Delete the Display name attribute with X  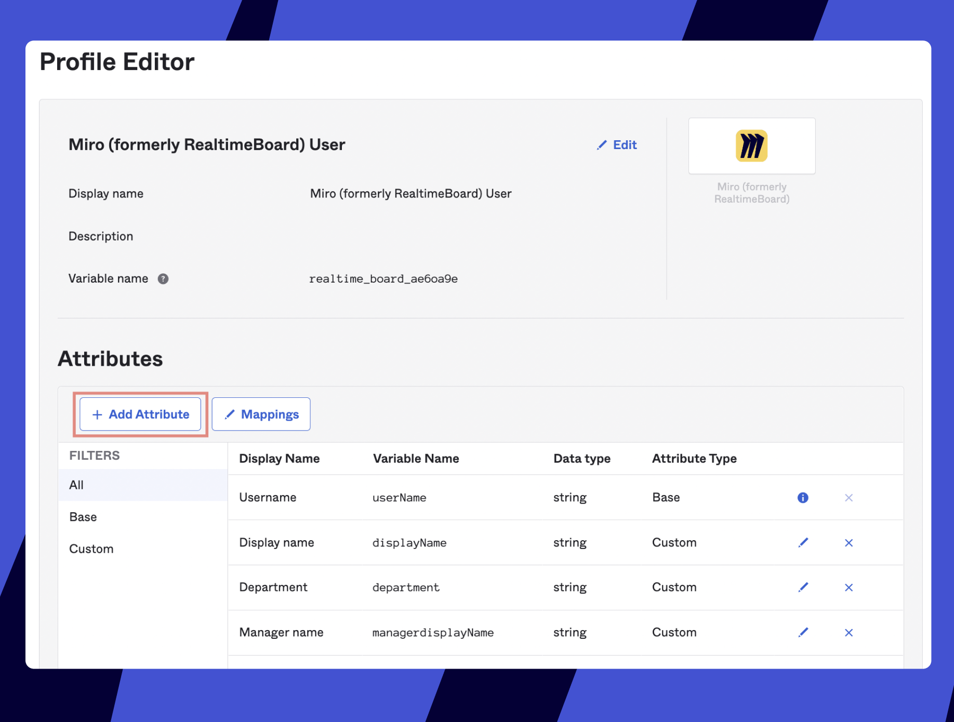point(849,543)
